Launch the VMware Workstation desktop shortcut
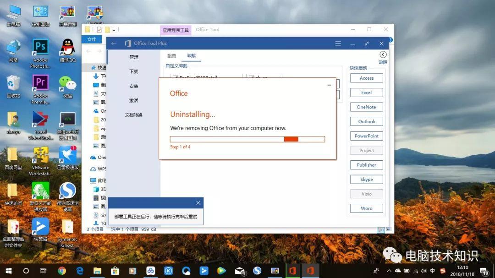495x278 pixels. pyautogui.click(x=40, y=161)
